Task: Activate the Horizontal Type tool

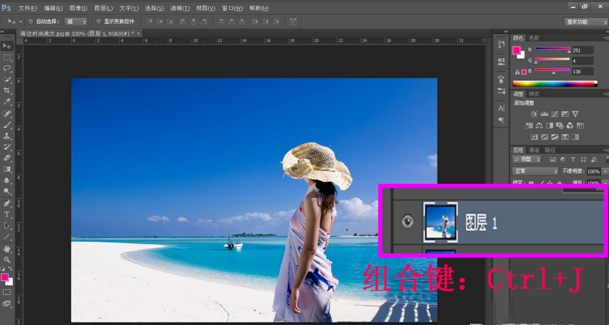Action: pyautogui.click(x=7, y=214)
